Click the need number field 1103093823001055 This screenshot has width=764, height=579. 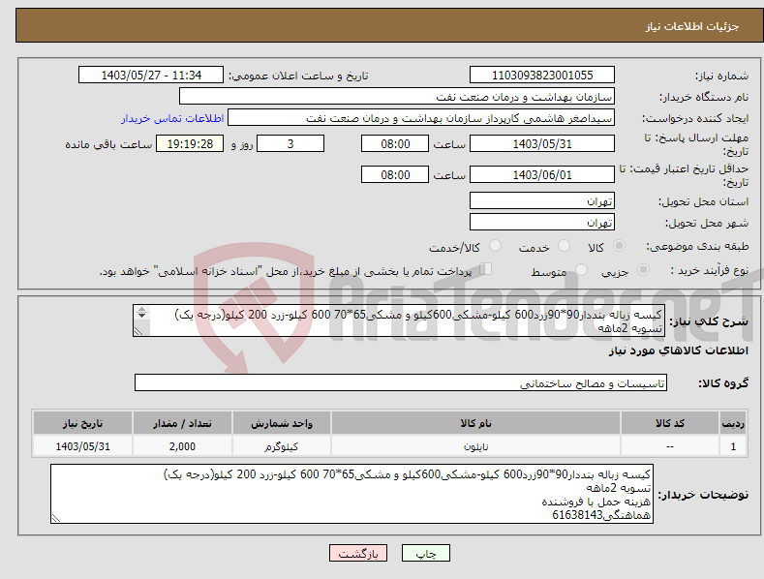542,76
